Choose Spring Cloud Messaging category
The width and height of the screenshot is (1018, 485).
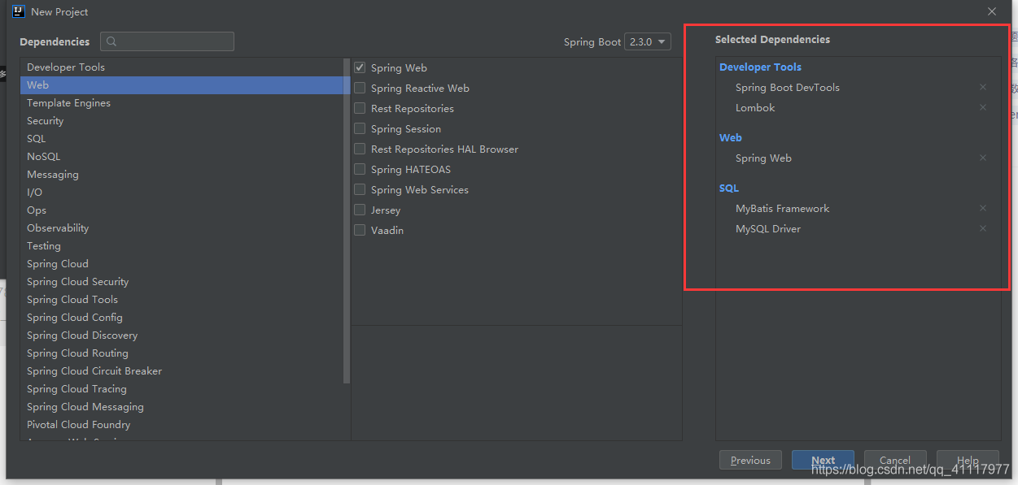[181, 406]
